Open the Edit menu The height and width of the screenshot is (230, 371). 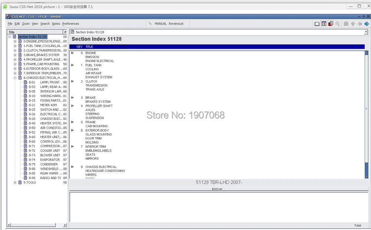pyautogui.click(x=17, y=24)
